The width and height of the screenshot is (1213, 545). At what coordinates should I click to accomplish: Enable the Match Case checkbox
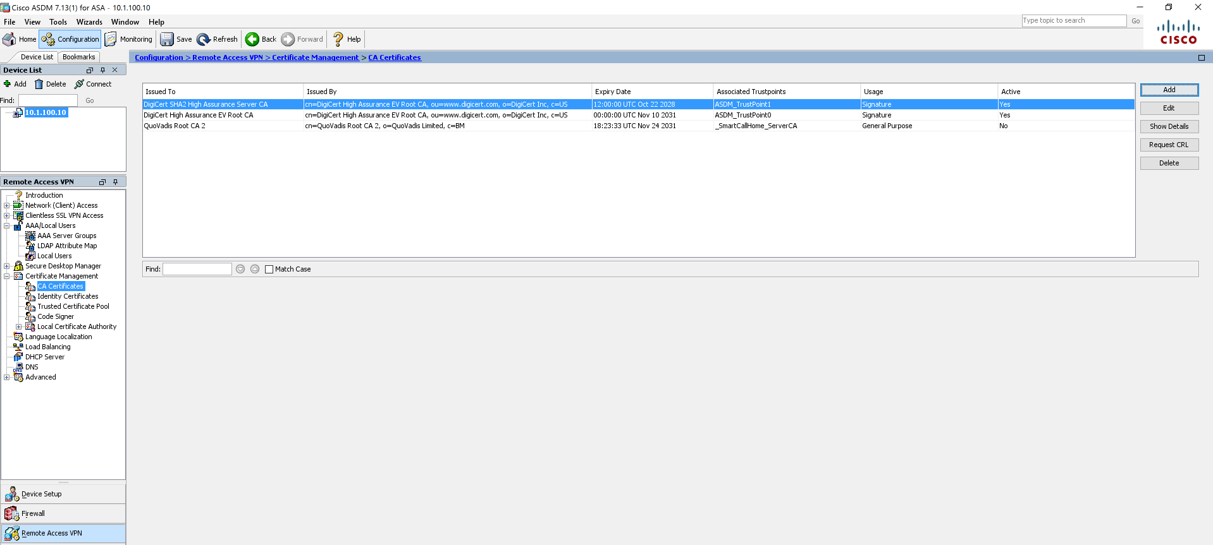coord(269,269)
